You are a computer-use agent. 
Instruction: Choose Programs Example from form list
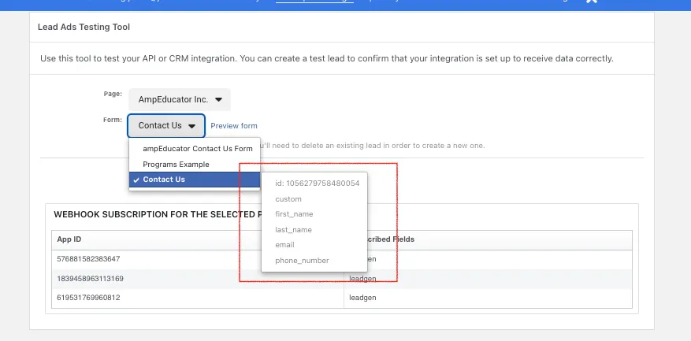[195, 165]
